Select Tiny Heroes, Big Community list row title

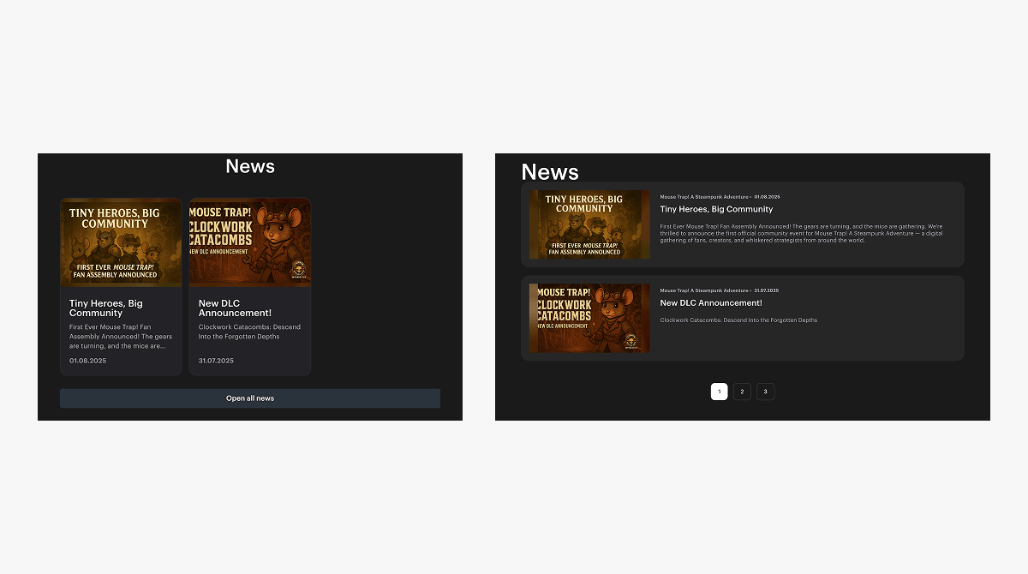(716, 209)
